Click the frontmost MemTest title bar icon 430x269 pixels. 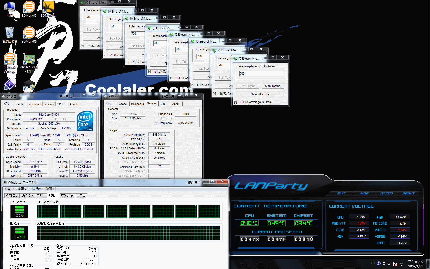[x=235, y=58]
